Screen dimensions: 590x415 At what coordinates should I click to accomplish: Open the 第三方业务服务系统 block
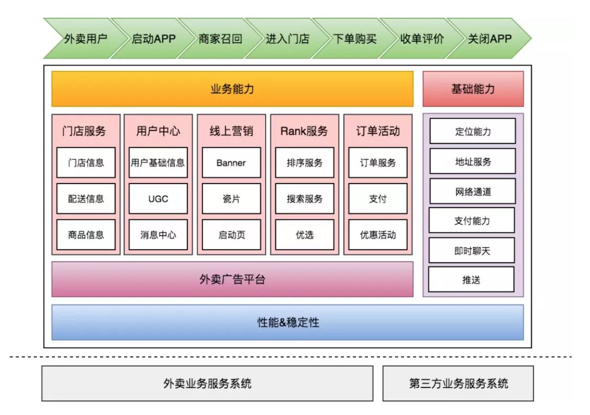pyautogui.click(x=460, y=384)
